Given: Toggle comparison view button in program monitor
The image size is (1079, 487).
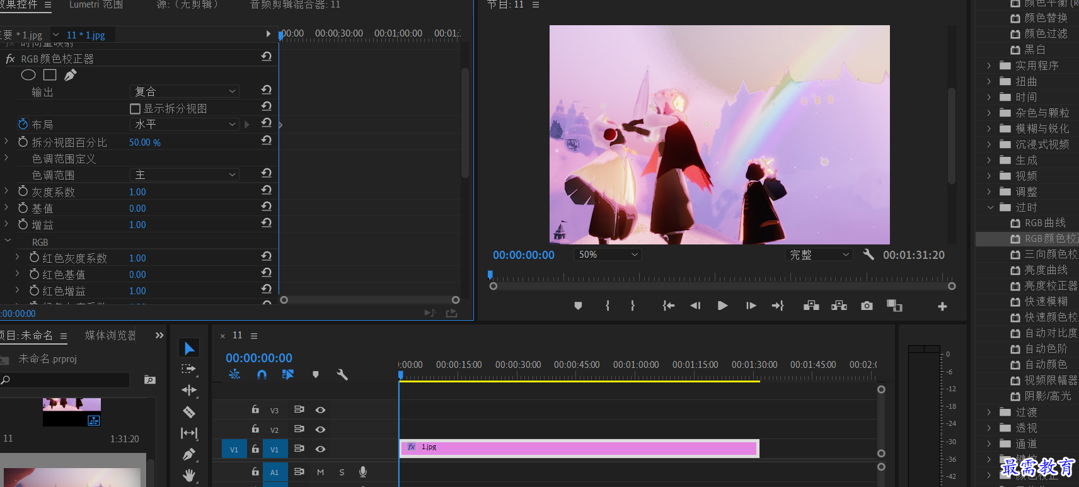Looking at the screenshot, I should tap(894, 306).
